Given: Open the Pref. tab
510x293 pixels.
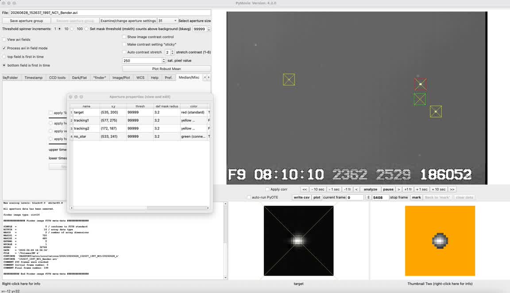Looking at the screenshot, I should (169, 78).
